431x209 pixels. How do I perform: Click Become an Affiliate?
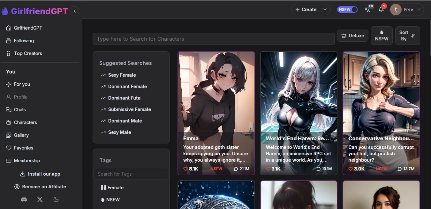tap(40, 187)
